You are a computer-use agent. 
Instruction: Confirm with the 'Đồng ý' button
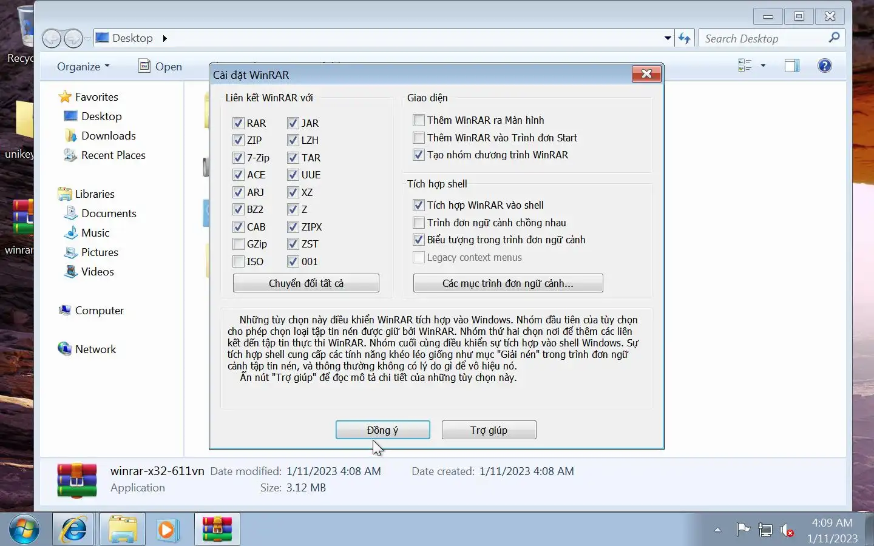point(383,430)
